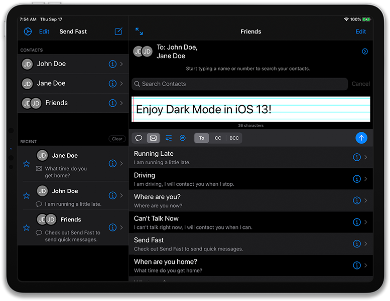
Task: Tap the 7:54 AM clock in status bar
Action: pos(28,20)
